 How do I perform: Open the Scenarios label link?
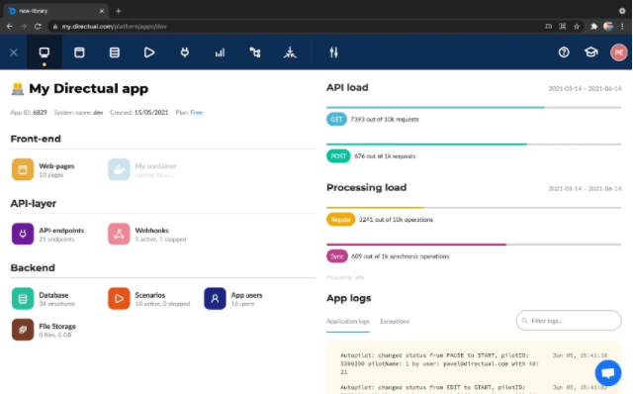150,295
